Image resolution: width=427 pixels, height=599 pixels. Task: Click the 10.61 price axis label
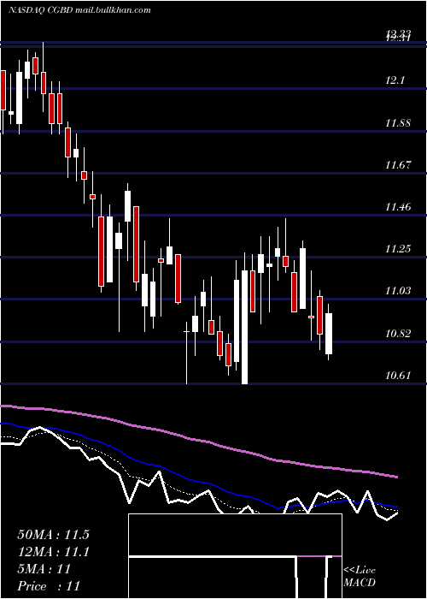pyautogui.click(x=398, y=376)
